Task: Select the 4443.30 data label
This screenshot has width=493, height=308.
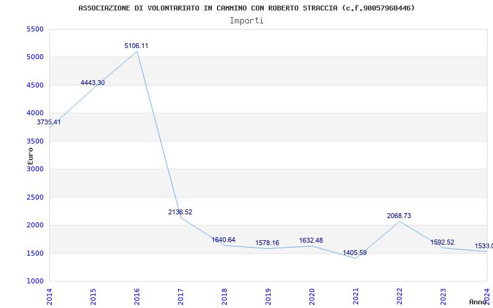Action: 93,83
